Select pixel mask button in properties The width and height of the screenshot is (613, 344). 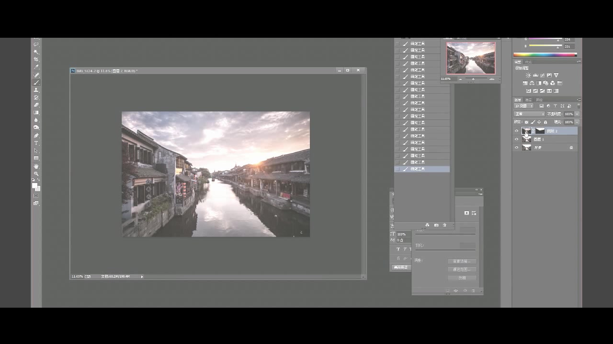(x=466, y=213)
